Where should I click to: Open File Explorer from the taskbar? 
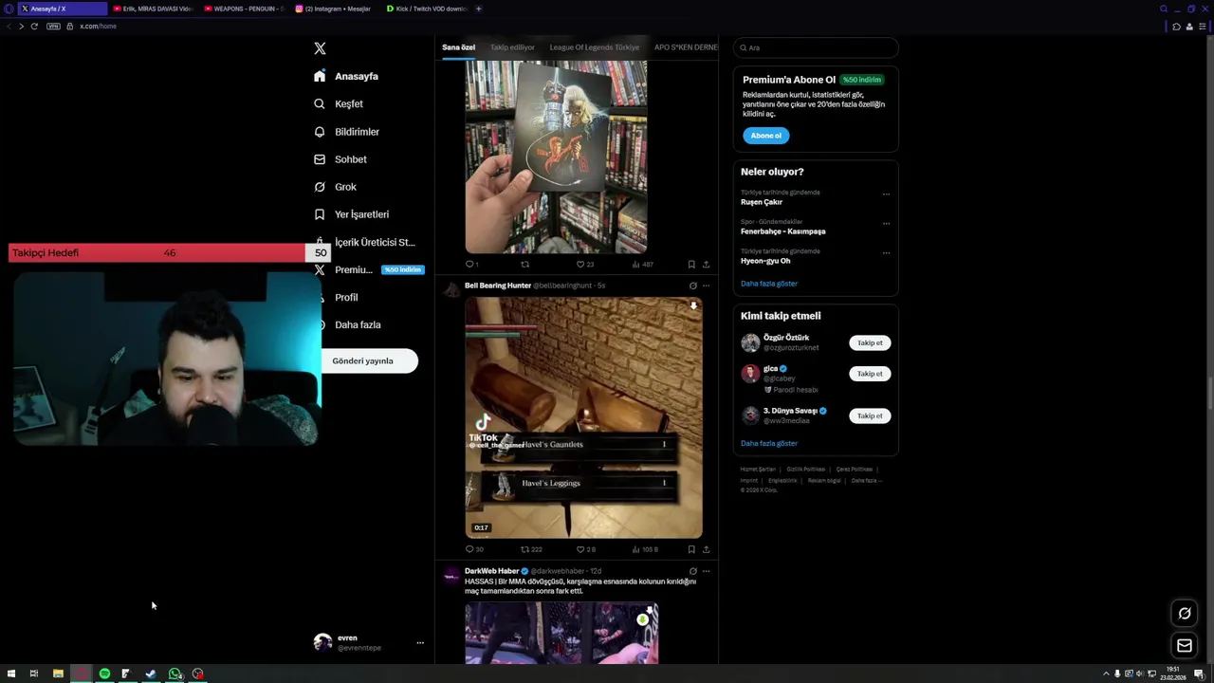[x=58, y=674]
